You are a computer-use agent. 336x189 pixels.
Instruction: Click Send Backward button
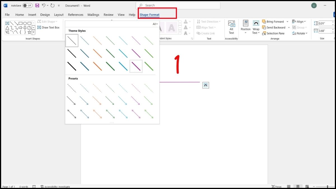coord(274,27)
